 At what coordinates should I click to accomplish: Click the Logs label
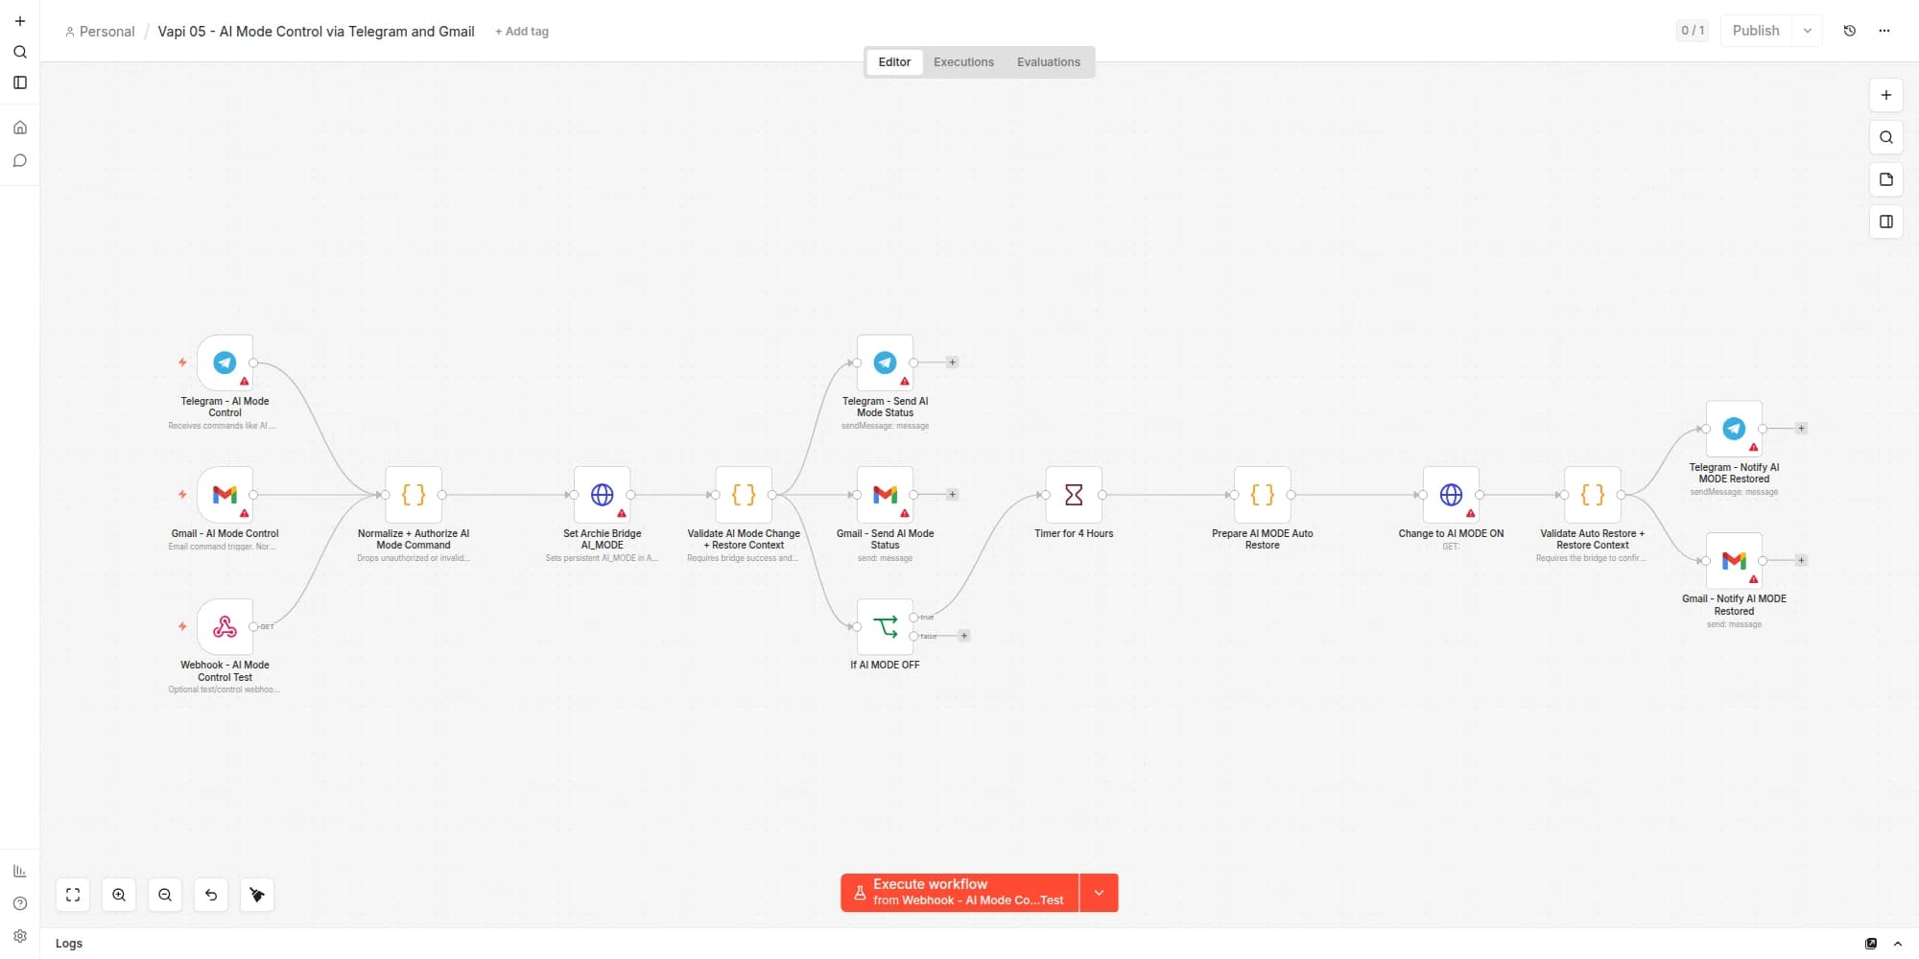pos(69,944)
